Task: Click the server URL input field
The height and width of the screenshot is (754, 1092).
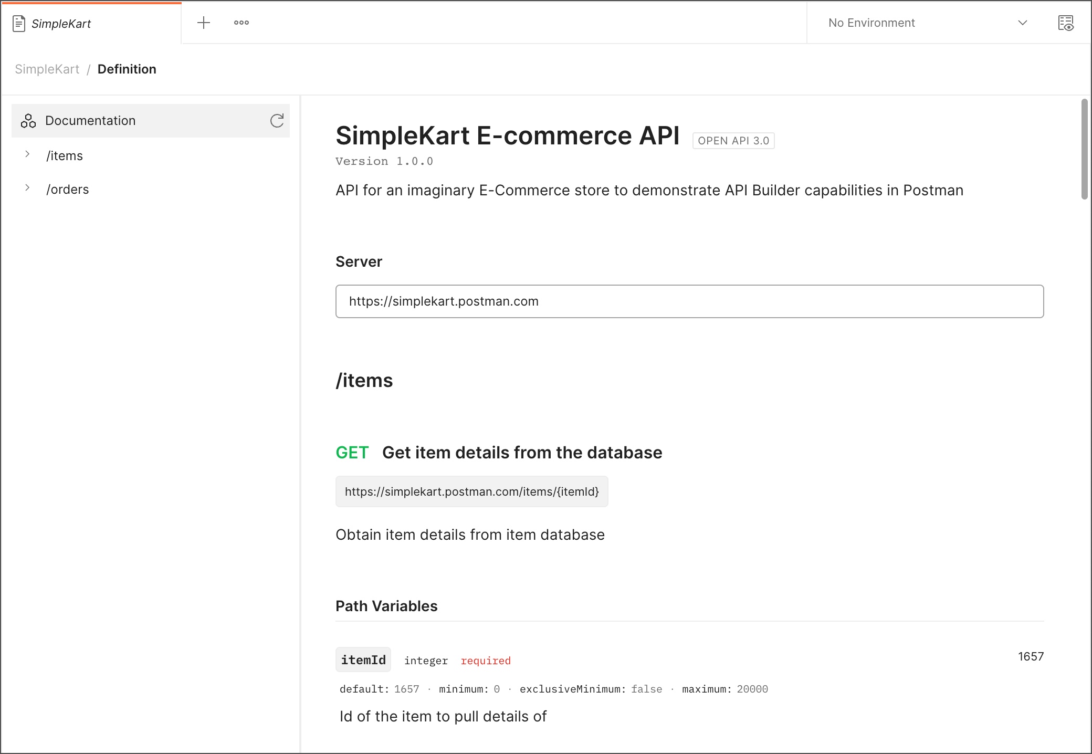Action: (x=689, y=301)
